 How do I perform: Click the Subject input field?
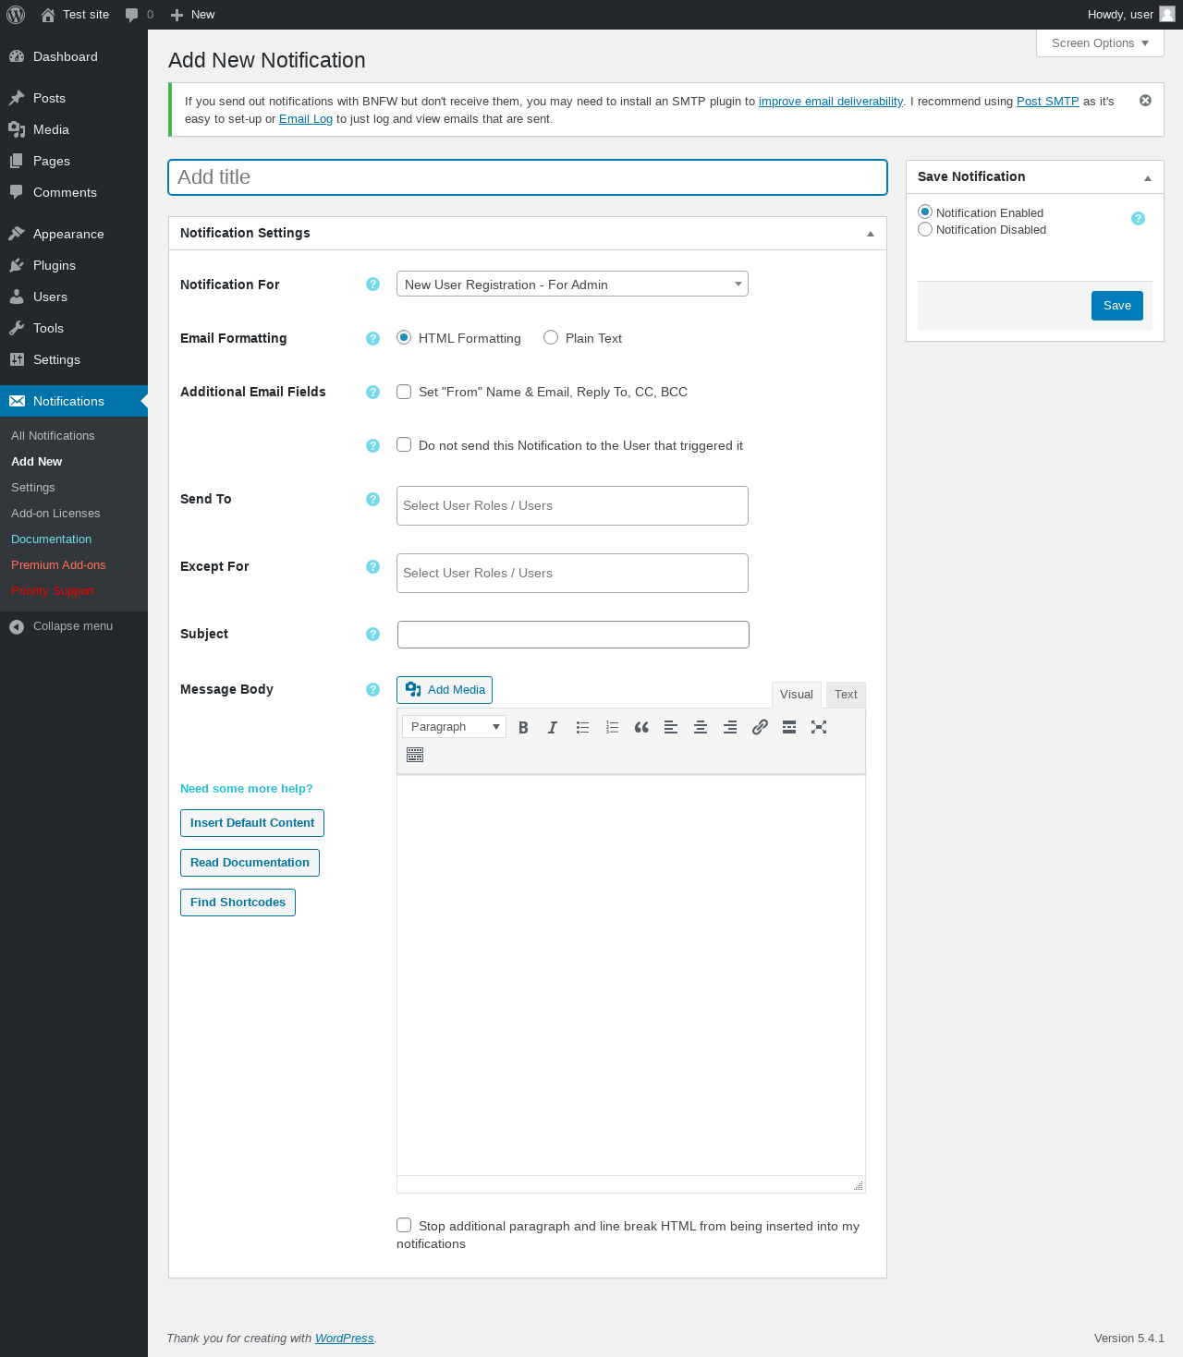point(573,635)
